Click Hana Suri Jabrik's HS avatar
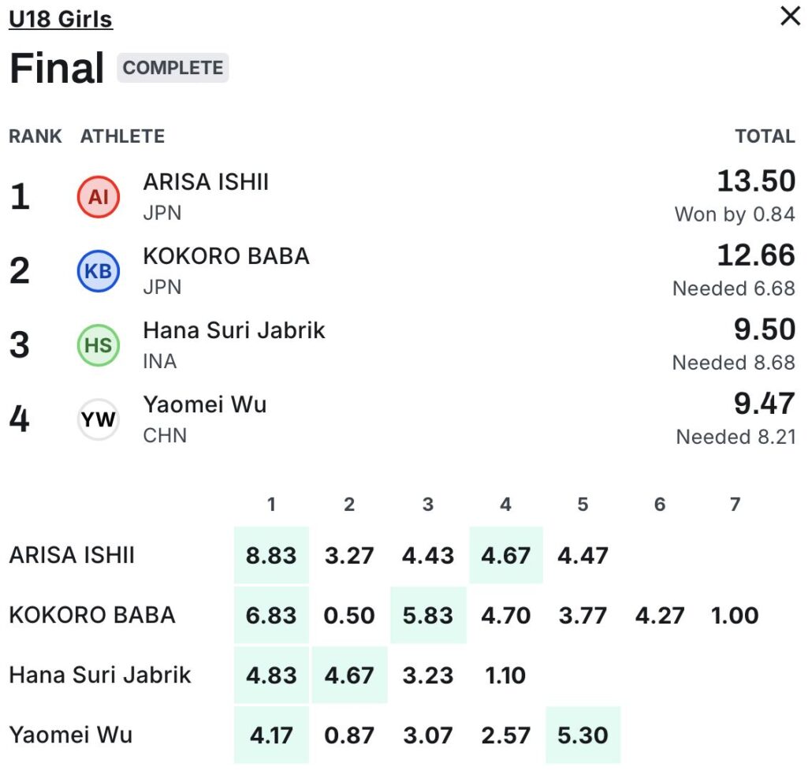The image size is (812, 782). [x=99, y=344]
